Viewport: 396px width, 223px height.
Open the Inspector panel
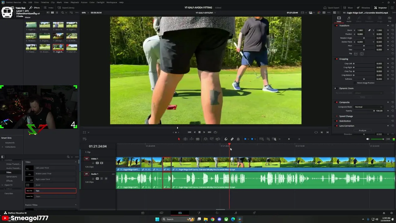coord(380,8)
